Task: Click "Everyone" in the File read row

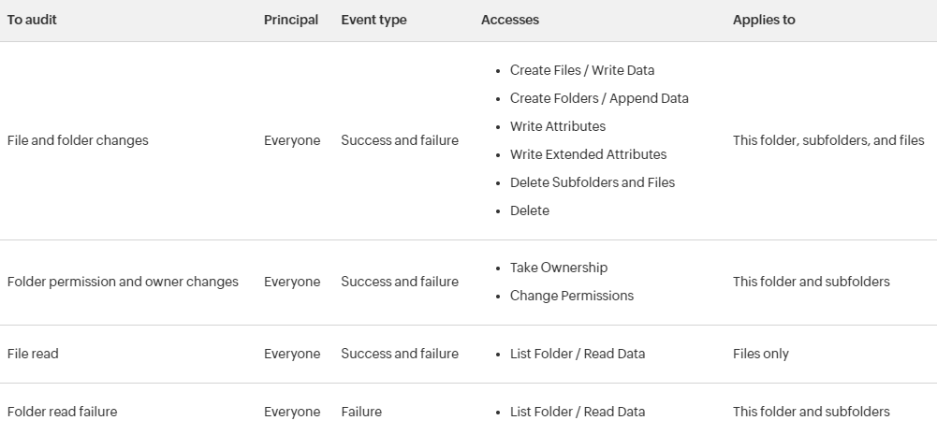Action: click(292, 354)
